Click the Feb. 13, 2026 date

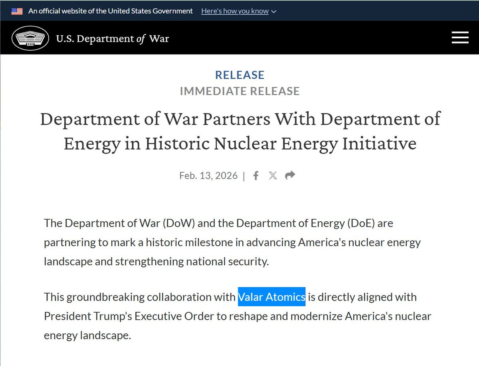(x=208, y=175)
